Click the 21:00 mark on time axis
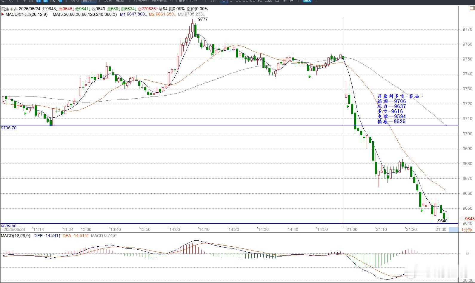 (352, 229)
